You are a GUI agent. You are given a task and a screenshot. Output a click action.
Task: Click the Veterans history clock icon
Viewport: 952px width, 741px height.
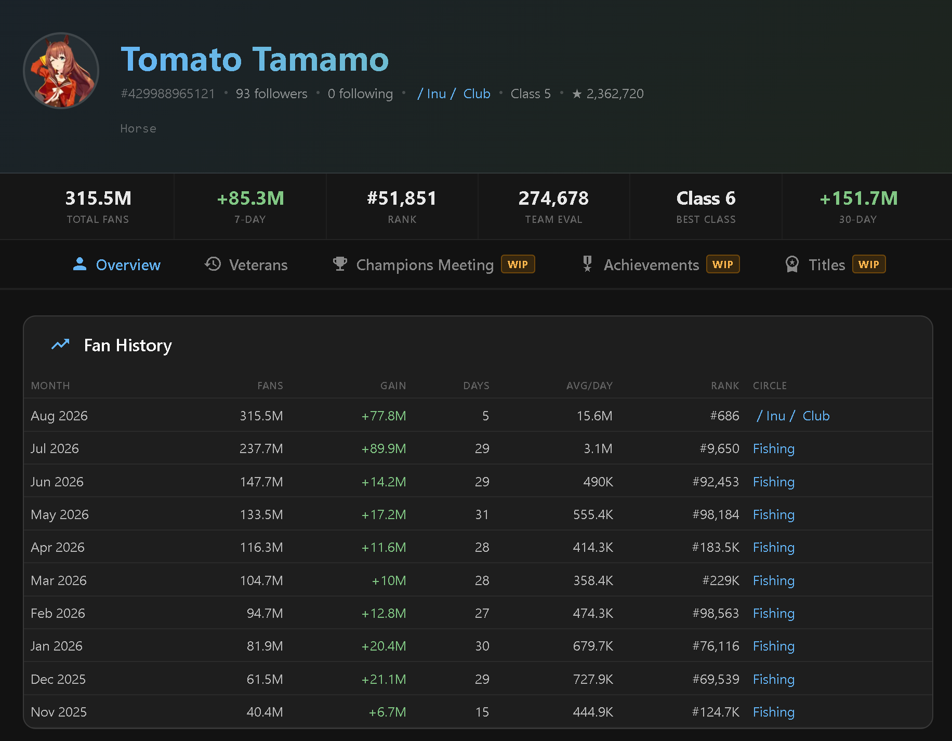coord(213,264)
